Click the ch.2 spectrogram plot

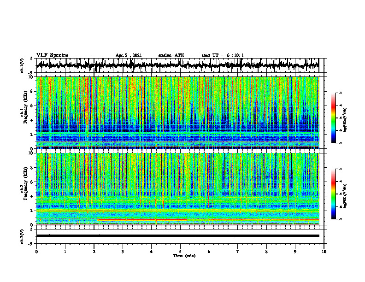tap(177, 189)
